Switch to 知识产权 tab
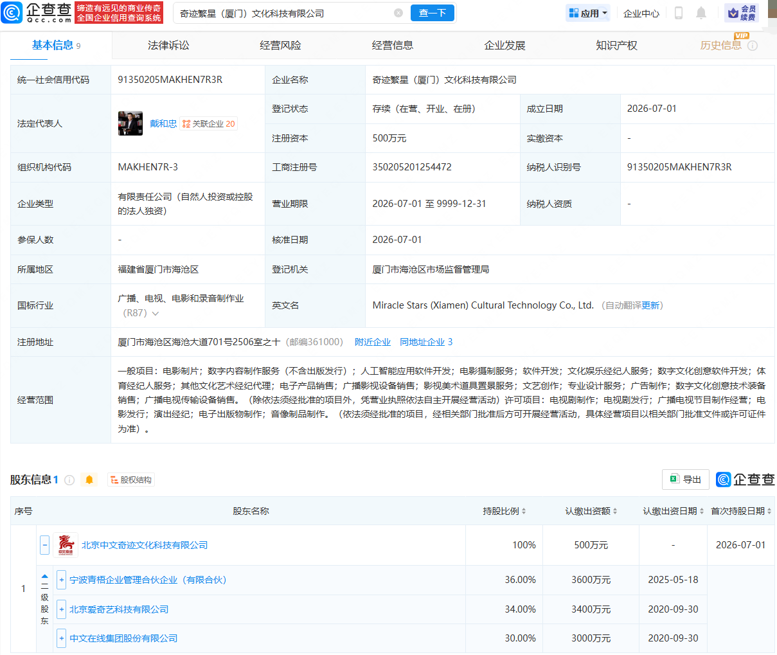 (616, 45)
